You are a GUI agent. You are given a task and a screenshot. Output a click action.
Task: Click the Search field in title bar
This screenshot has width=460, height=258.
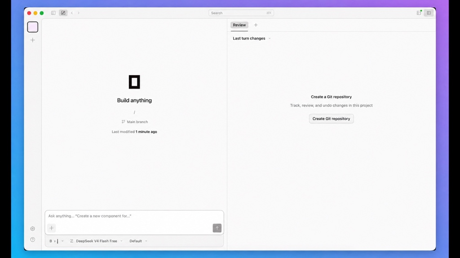[x=241, y=13]
